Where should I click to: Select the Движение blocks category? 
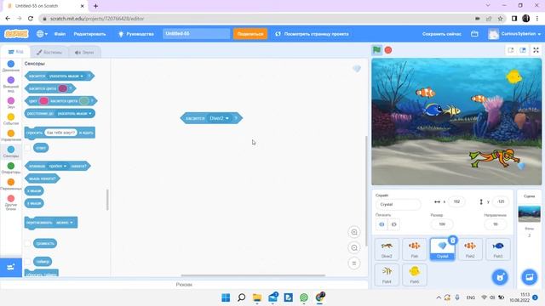[11, 65]
